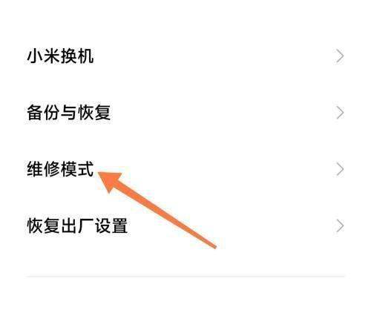Open the 小米换机 settings entry
Screen dimensions: 371x310
click(x=185, y=56)
